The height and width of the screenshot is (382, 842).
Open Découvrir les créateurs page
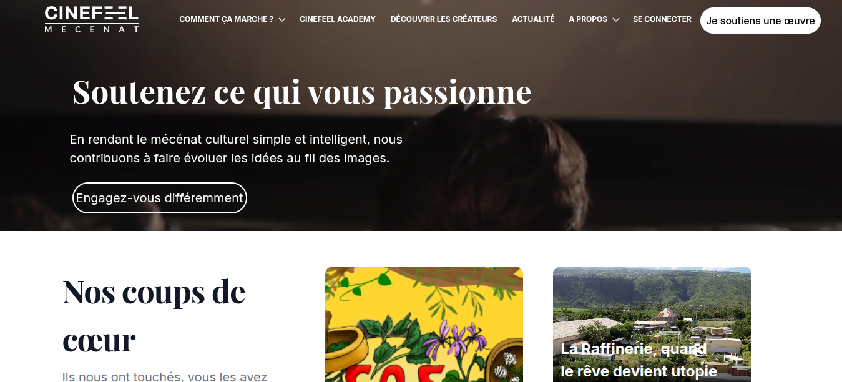click(444, 19)
